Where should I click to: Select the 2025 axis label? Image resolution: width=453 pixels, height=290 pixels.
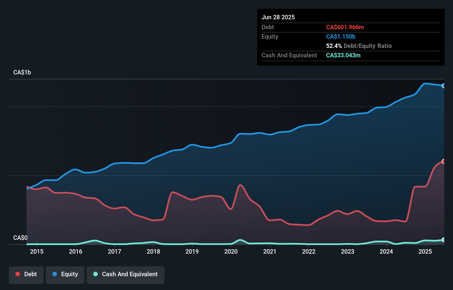[425, 251]
